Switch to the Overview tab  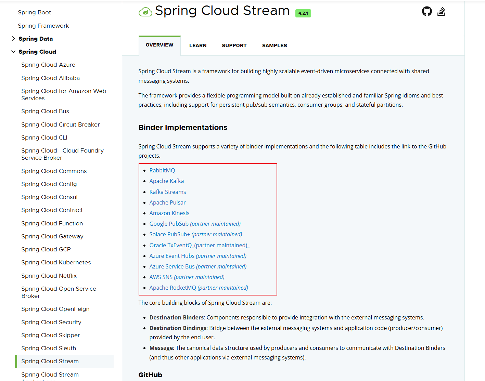[x=159, y=45]
